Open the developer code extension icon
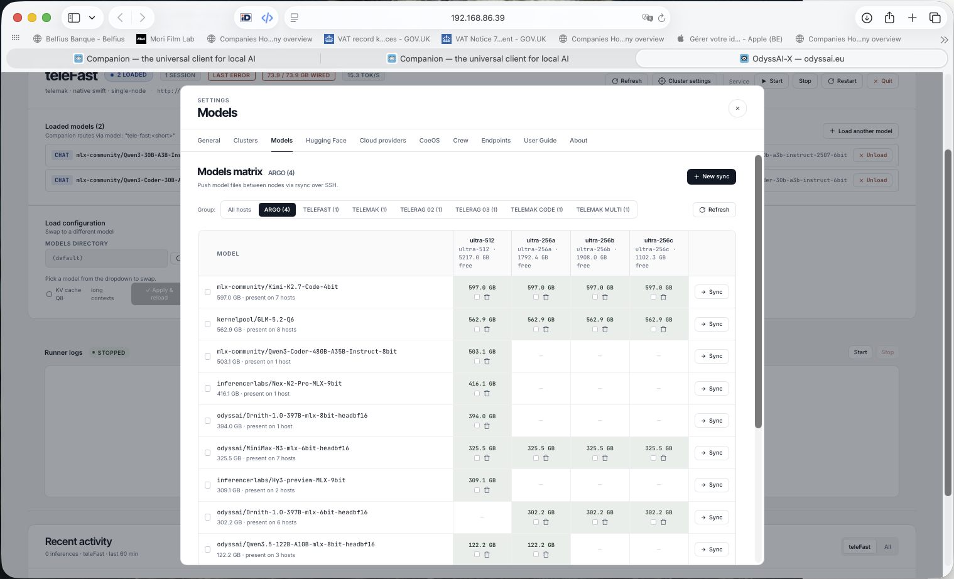The height and width of the screenshot is (579, 954). click(x=267, y=18)
